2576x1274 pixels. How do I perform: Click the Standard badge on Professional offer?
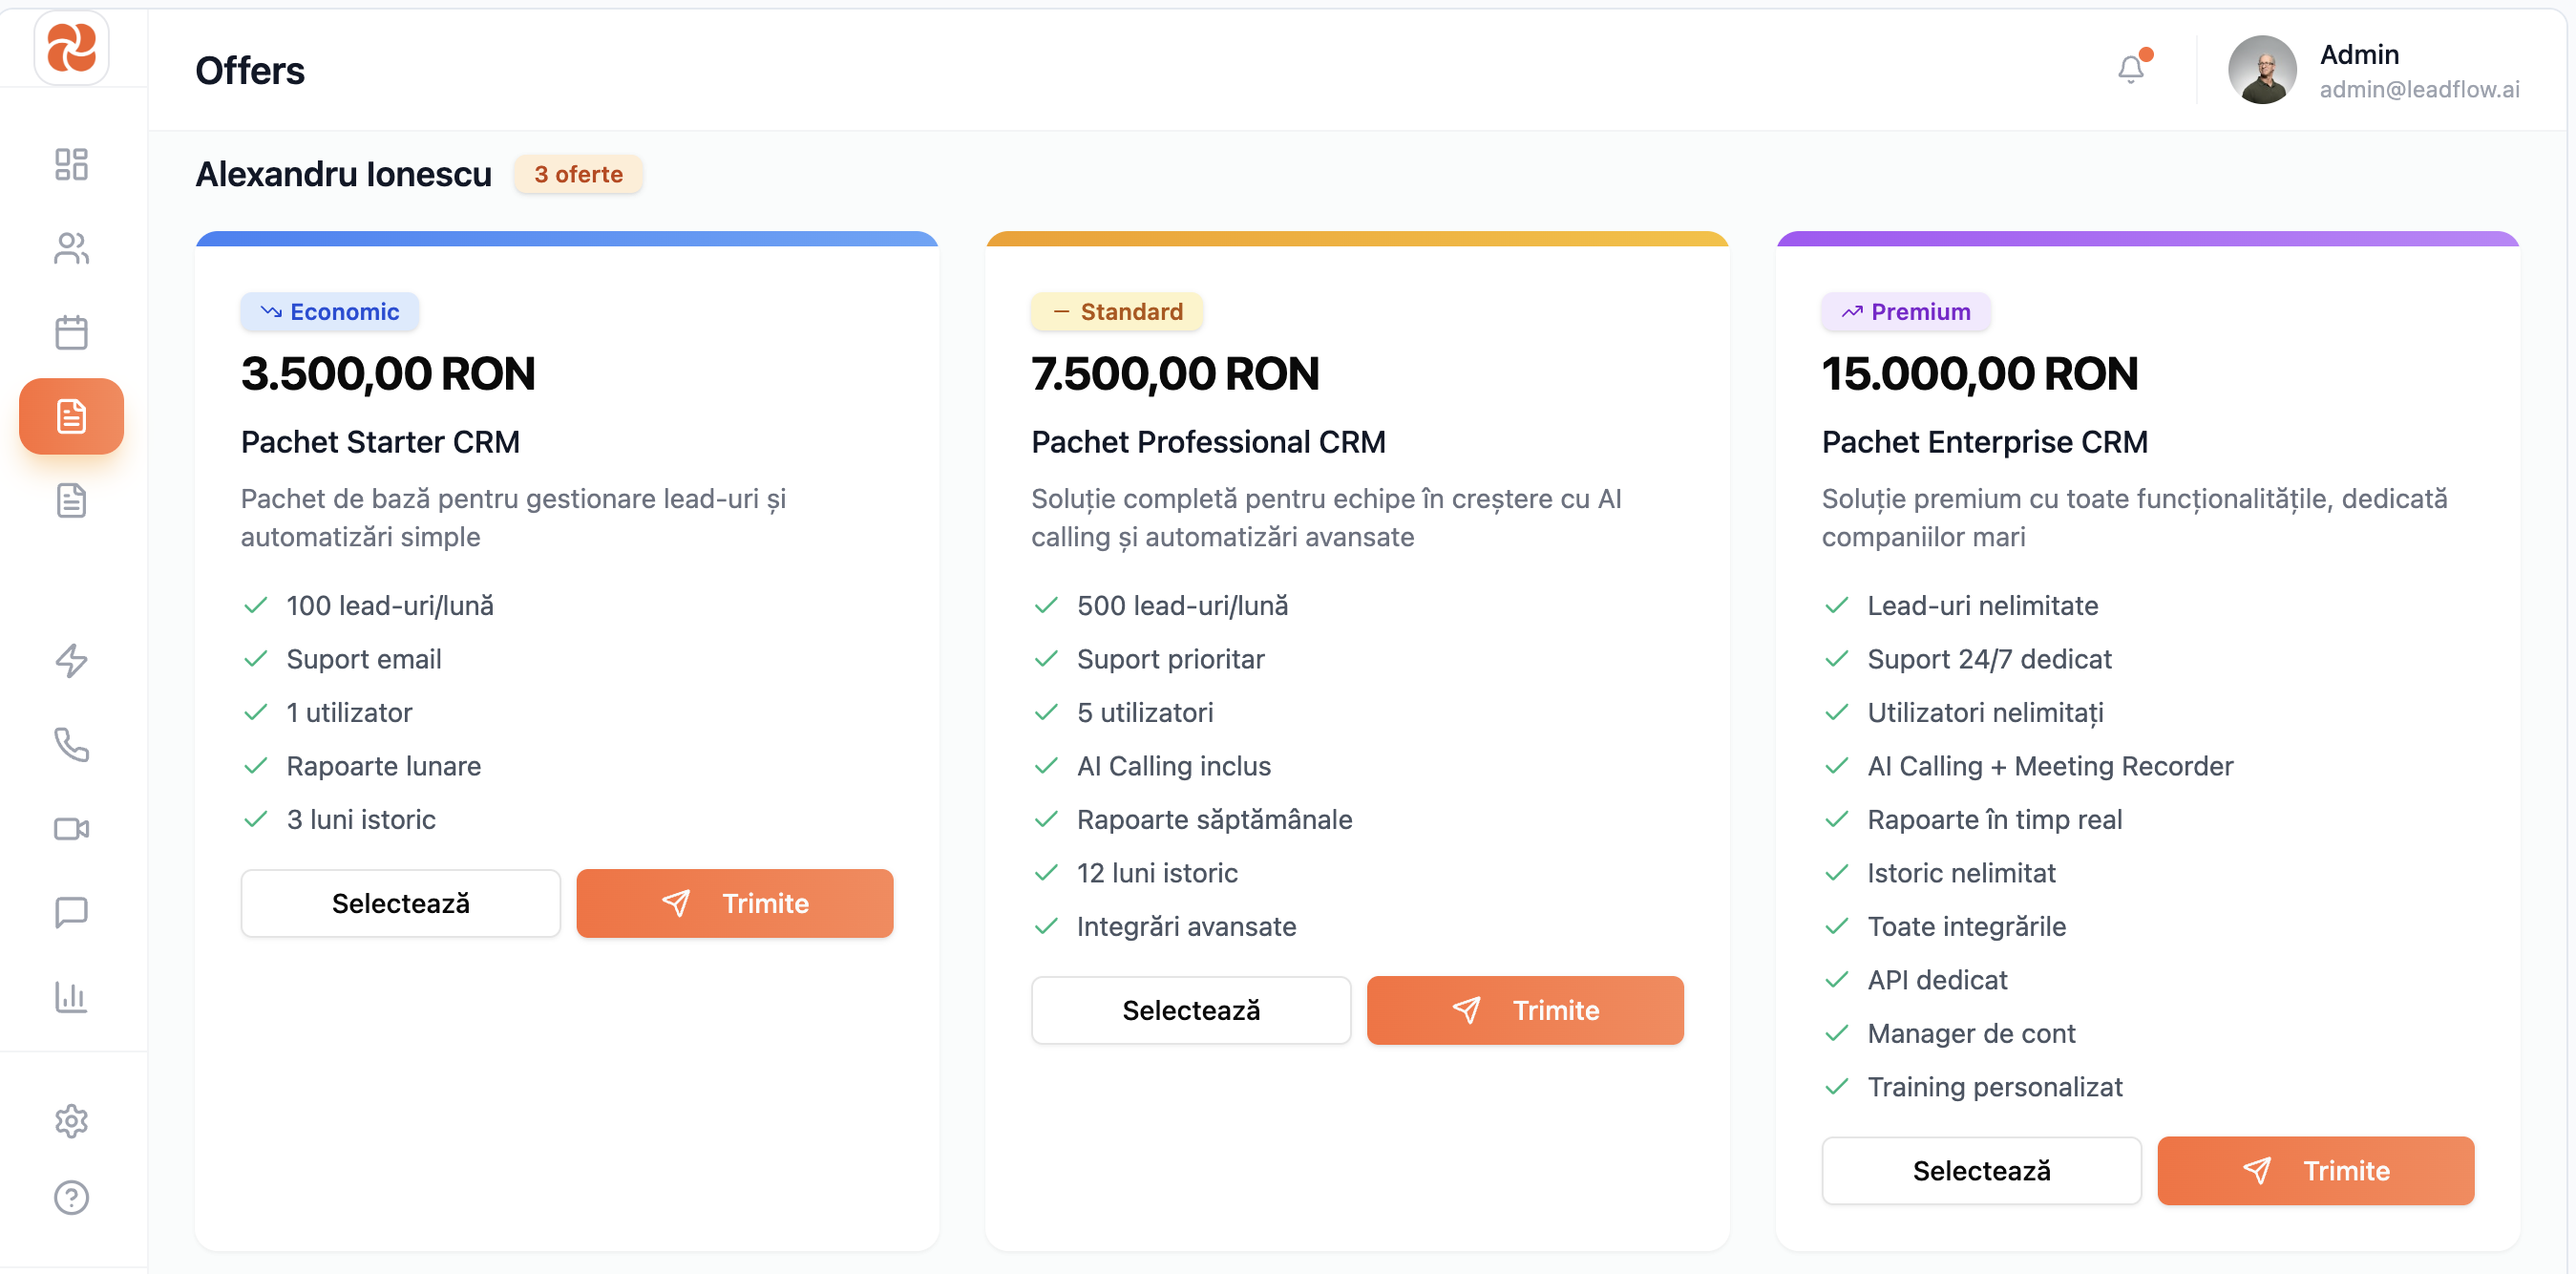coord(1117,311)
